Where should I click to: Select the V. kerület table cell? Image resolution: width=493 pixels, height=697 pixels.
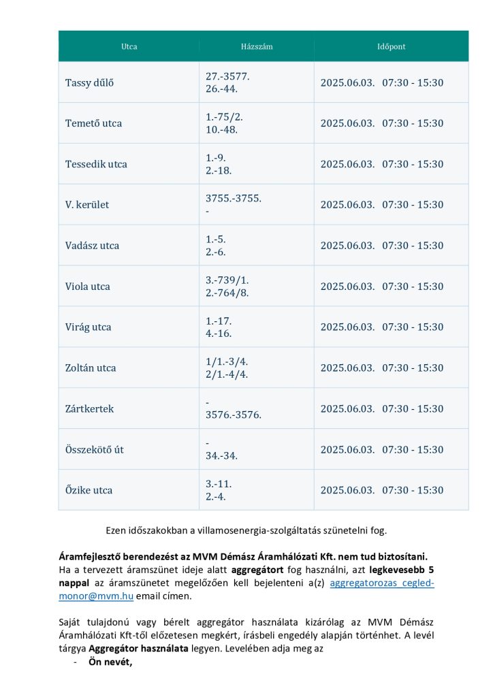click(x=129, y=204)
